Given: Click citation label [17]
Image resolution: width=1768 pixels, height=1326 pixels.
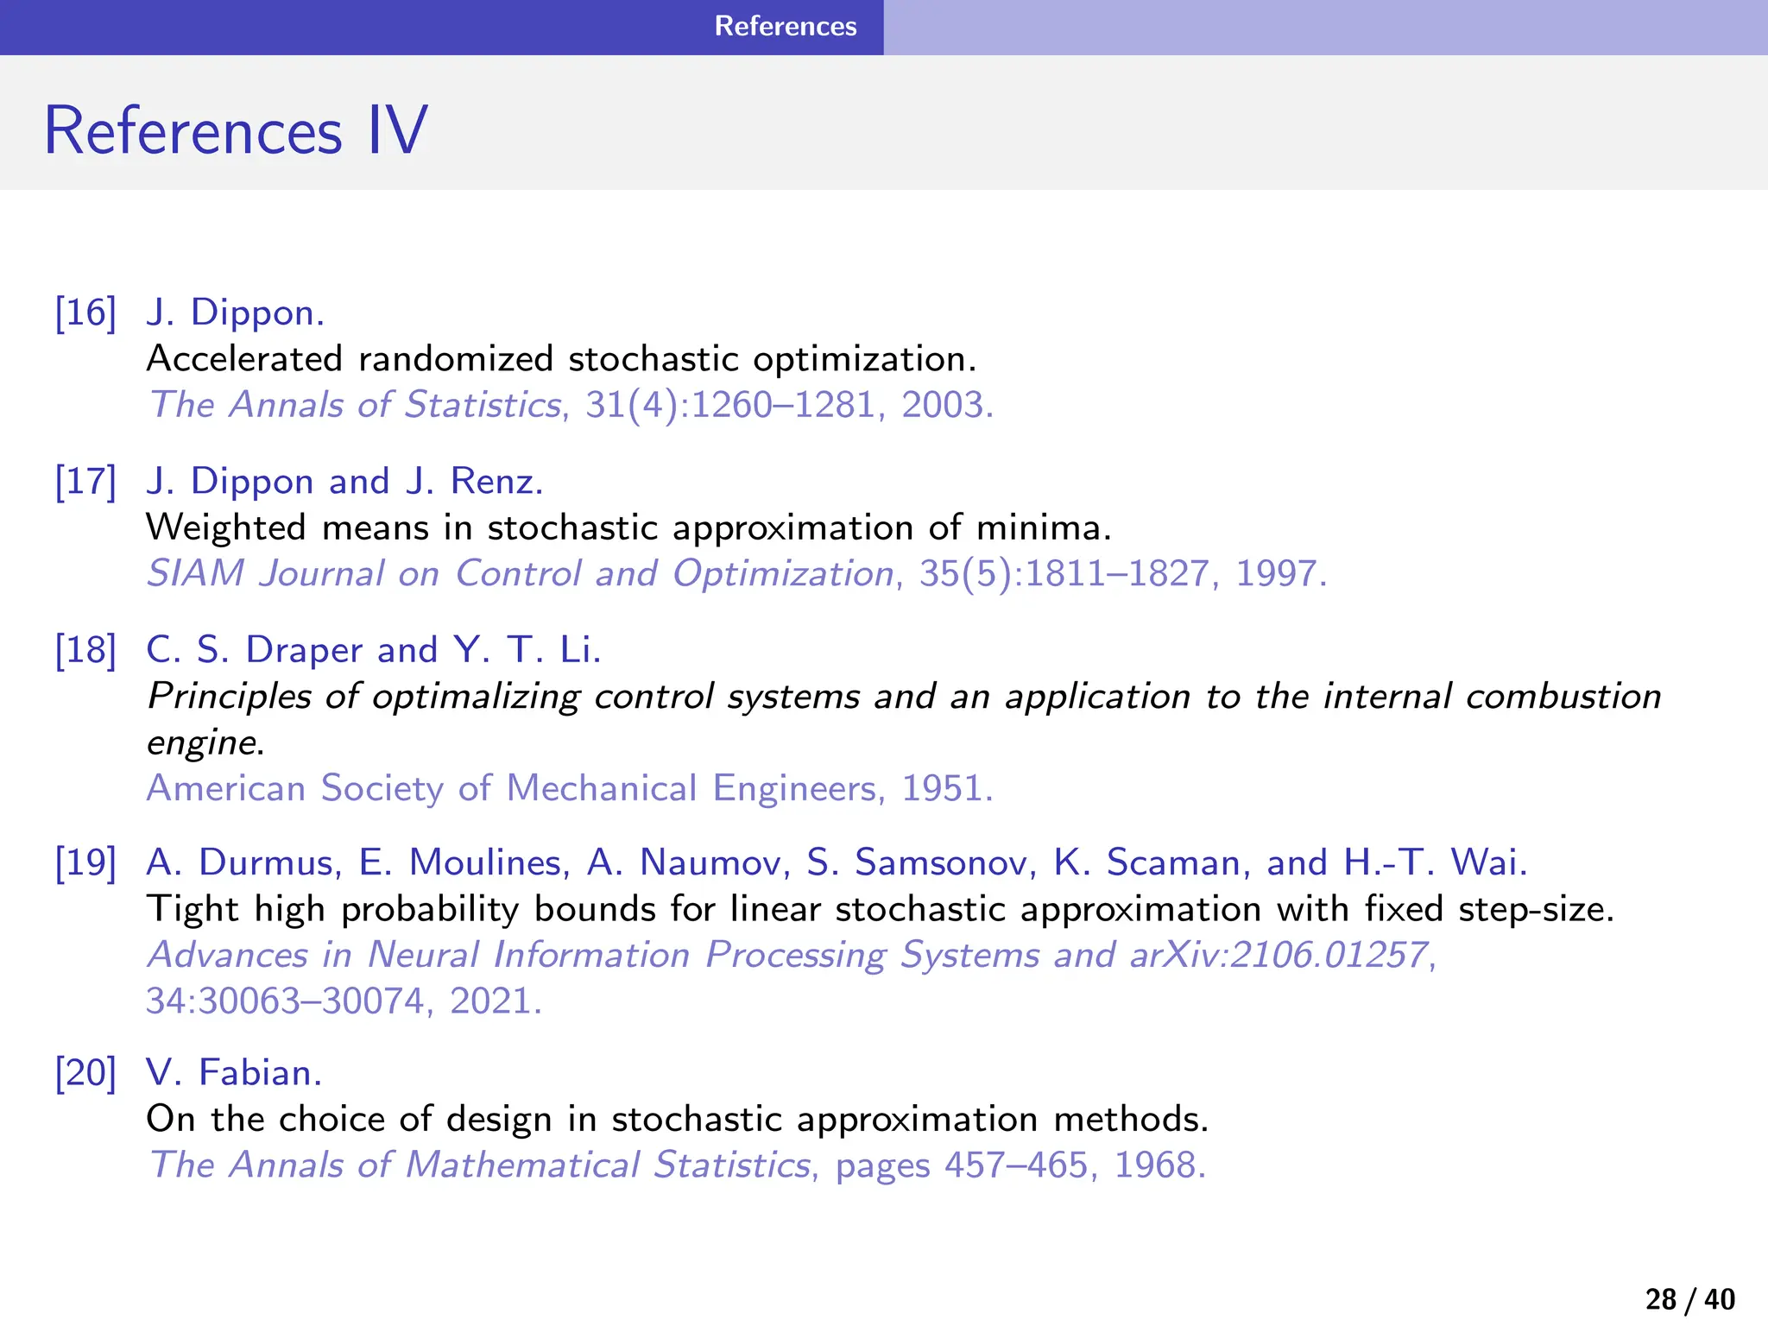Looking at the screenshot, I should [85, 481].
